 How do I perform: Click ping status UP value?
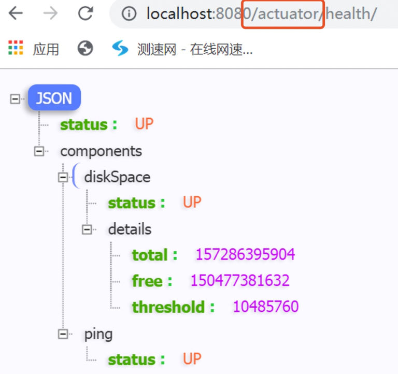(192, 359)
